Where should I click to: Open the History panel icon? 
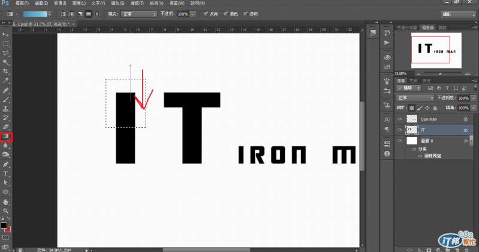(x=387, y=33)
